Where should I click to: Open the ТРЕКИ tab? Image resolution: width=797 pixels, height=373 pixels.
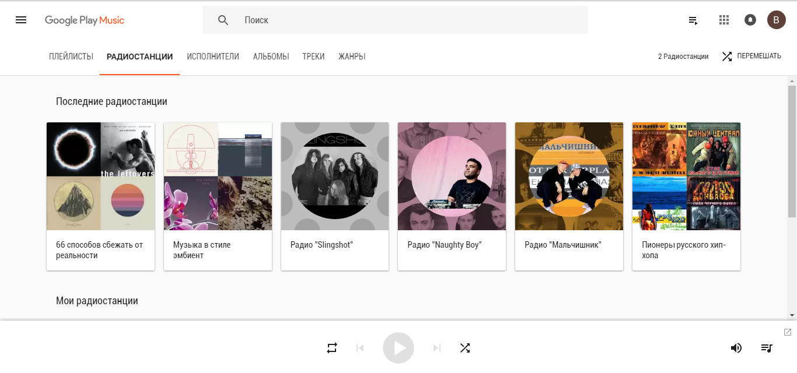[x=313, y=57]
